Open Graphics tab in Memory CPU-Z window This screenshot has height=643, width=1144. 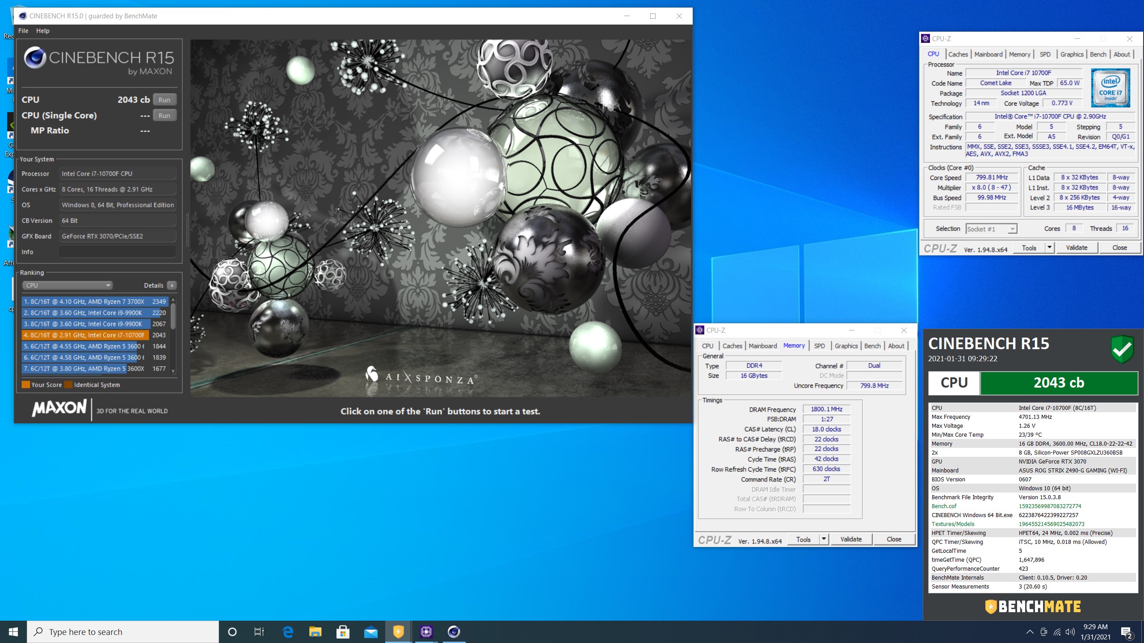846,346
